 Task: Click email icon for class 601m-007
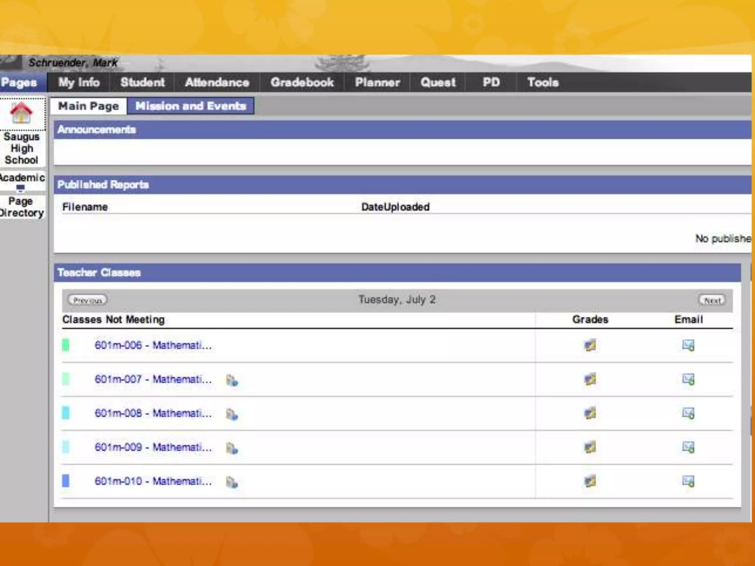click(x=688, y=379)
